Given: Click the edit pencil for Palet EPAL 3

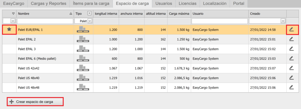Looking at the screenshot, I should tap(291, 49).
